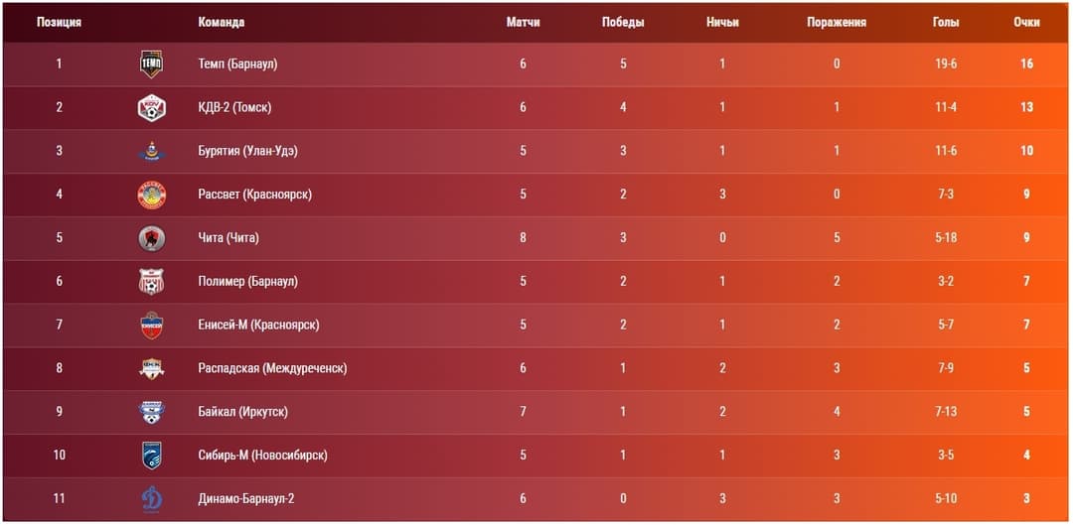The width and height of the screenshot is (1073, 525).
Task: Click the Динамо-Барнаул-2 team name
Action: (245, 498)
